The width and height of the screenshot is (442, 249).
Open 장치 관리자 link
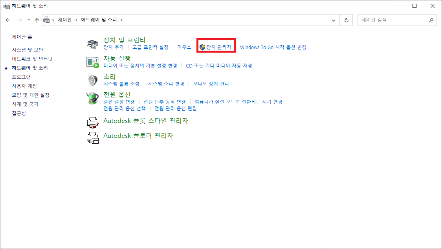click(219, 47)
